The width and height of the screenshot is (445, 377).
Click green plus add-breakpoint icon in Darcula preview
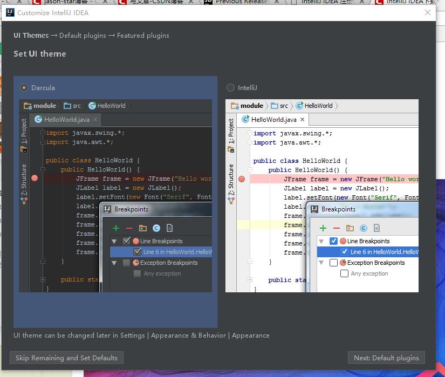point(116,228)
